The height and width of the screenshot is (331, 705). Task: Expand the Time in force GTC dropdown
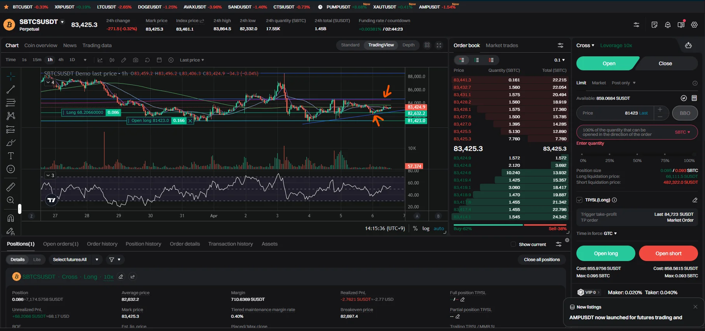click(610, 233)
